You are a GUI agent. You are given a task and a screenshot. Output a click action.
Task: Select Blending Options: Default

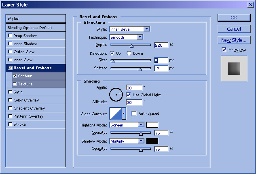coord(36,28)
